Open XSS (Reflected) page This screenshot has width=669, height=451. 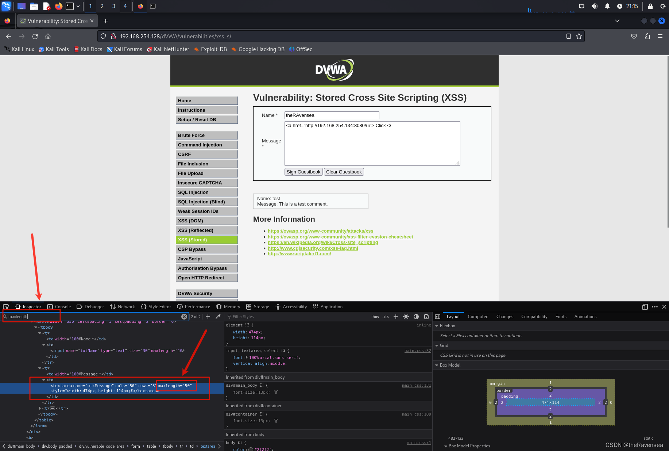pos(207,230)
